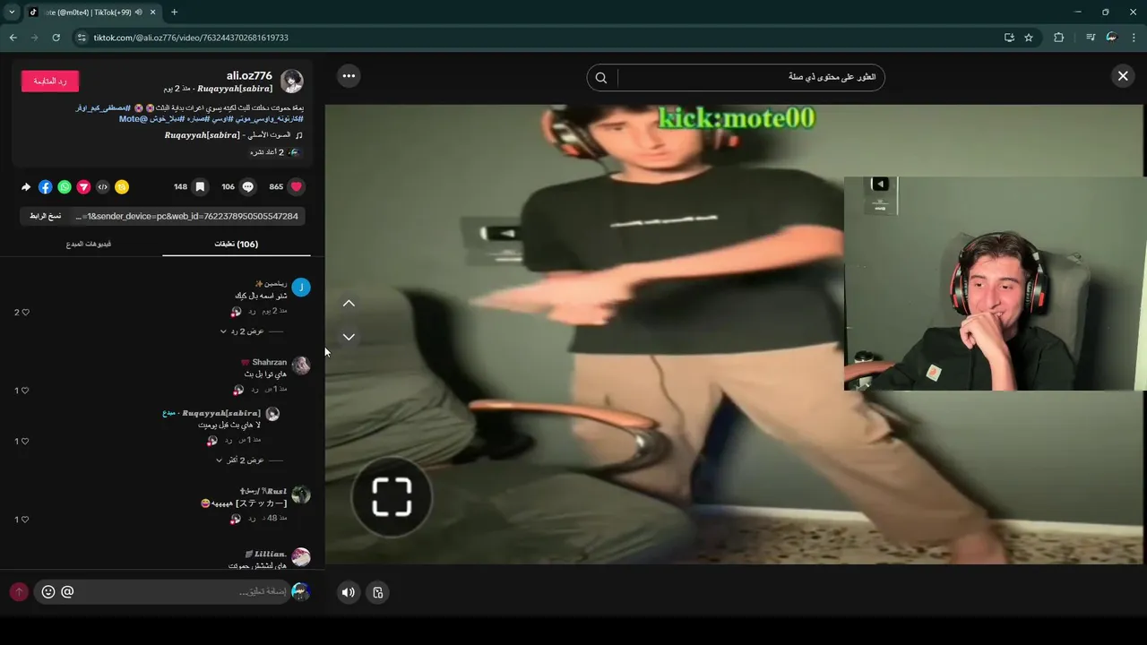Image resolution: width=1147 pixels, height=645 pixels.
Task: Install app icon in address bar
Action: (x=1009, y=38)
